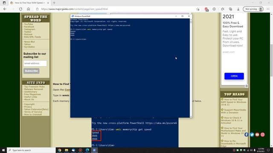
Task: Open How to Check if Windows Activated article
Action: 232,120
